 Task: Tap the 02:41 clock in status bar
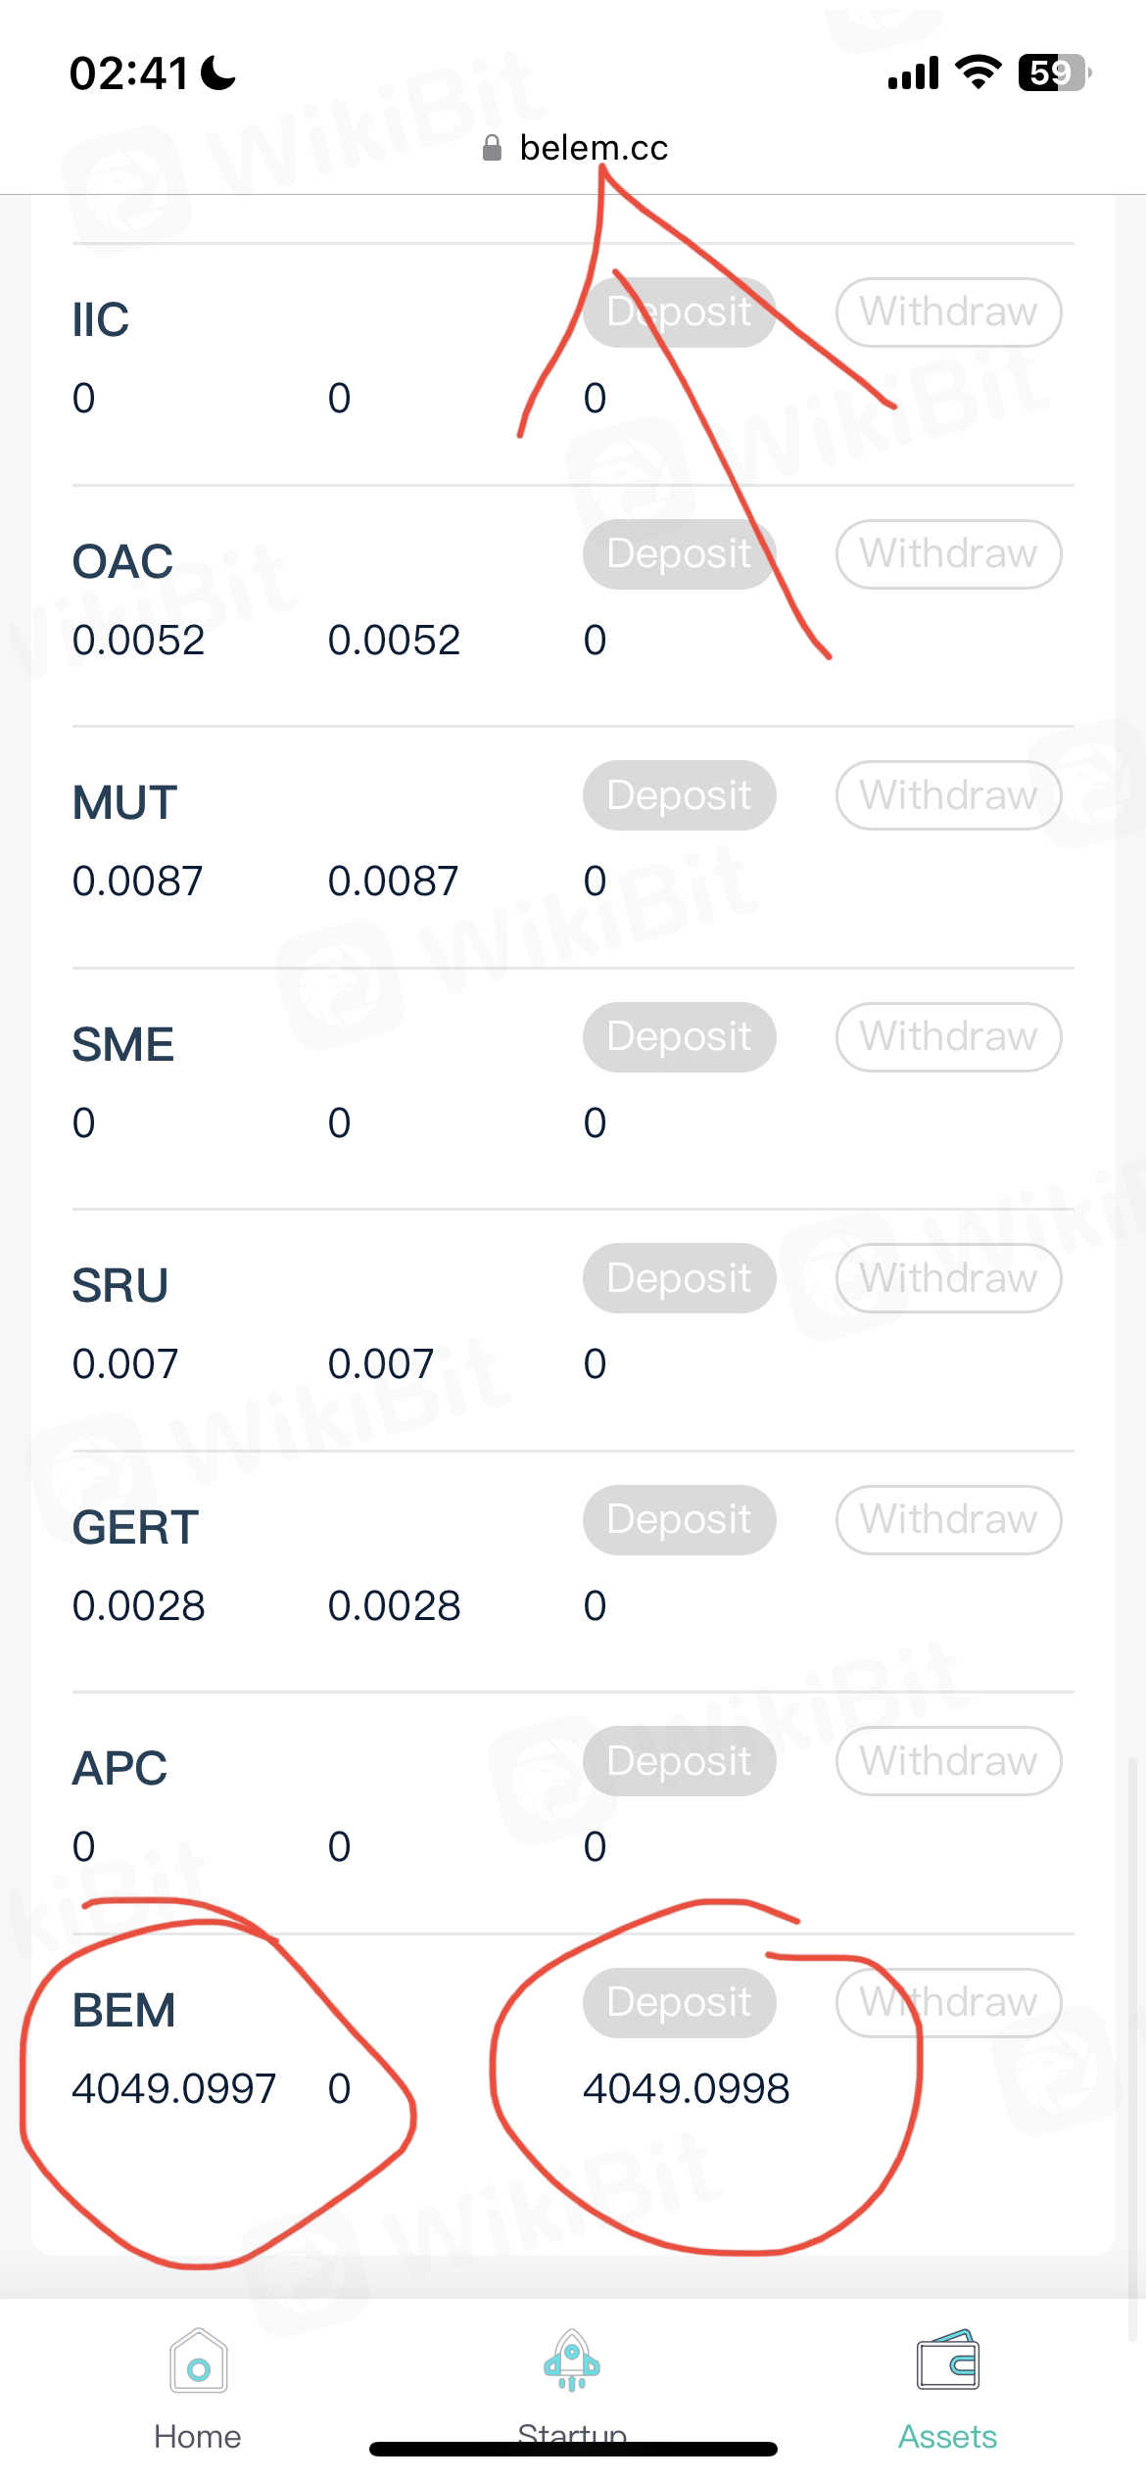128,73
